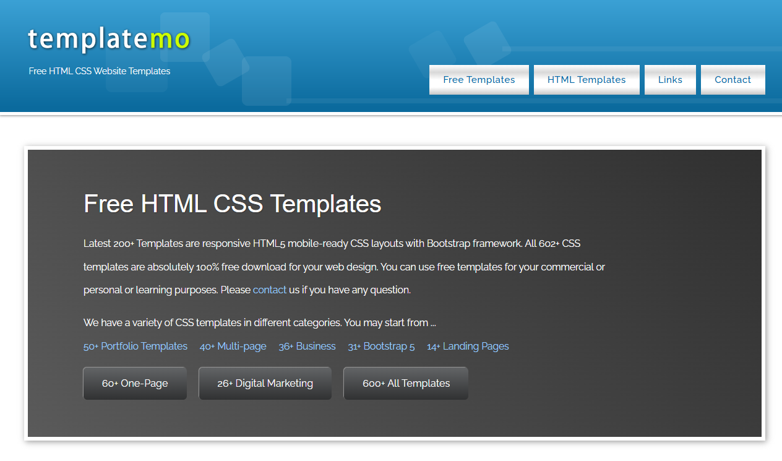Select Links in the navigation bar
782x461 pixels.
click(x=670, y=80)
